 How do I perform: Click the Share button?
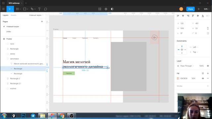[x=190, y=9]
